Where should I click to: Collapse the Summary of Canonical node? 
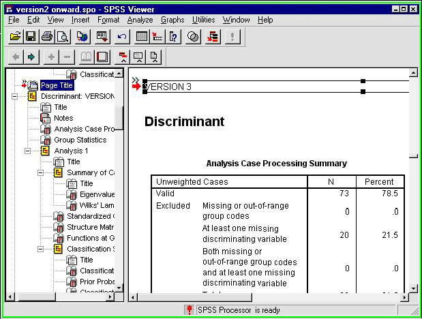tap(40, 172)
